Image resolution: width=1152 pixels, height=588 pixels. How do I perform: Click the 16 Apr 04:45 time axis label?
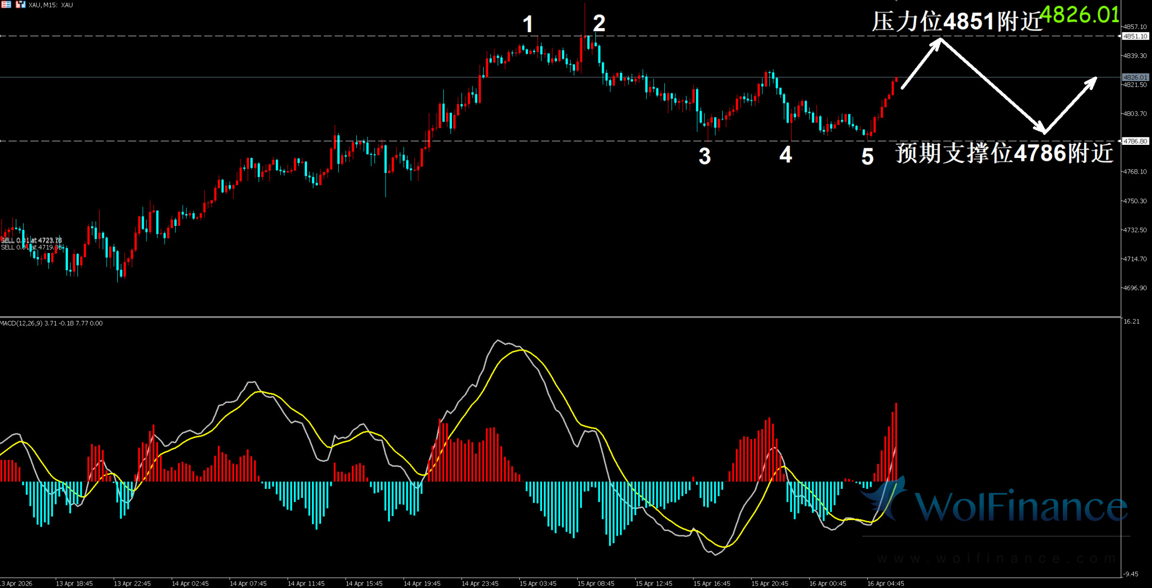click(x=886, y=583)
